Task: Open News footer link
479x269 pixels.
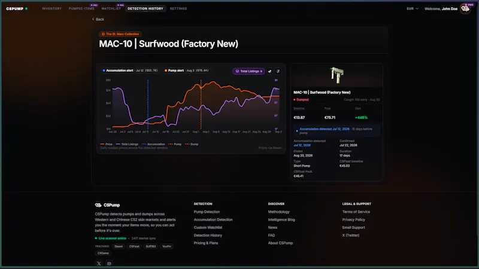Action: (x=272, y=228)
